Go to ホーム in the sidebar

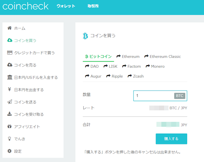pos(20,28)
